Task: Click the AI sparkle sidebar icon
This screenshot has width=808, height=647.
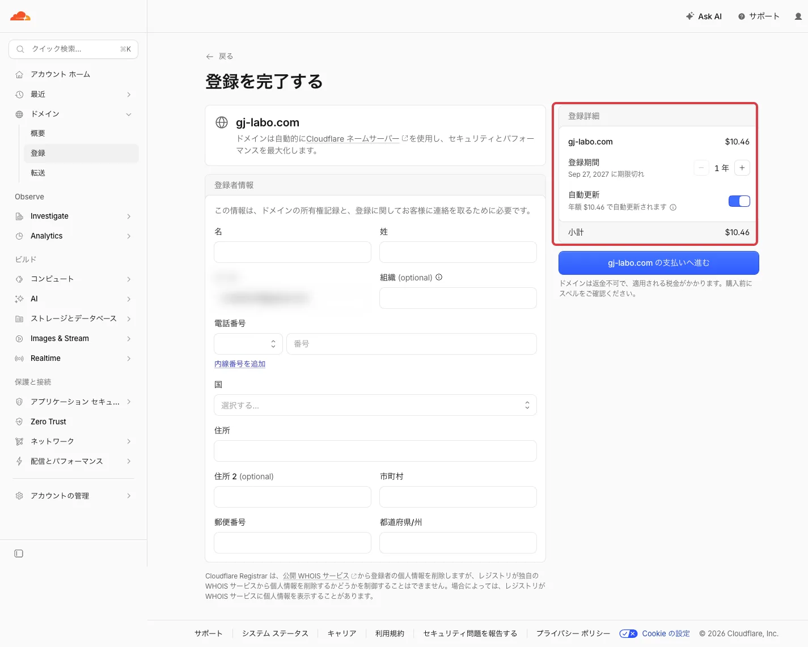Action: (19, 299)
